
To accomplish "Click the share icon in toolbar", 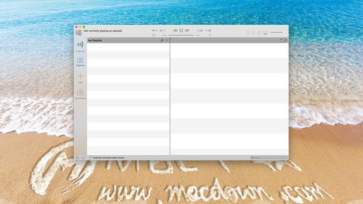I will pyautogui.click(x=259, y=33).
